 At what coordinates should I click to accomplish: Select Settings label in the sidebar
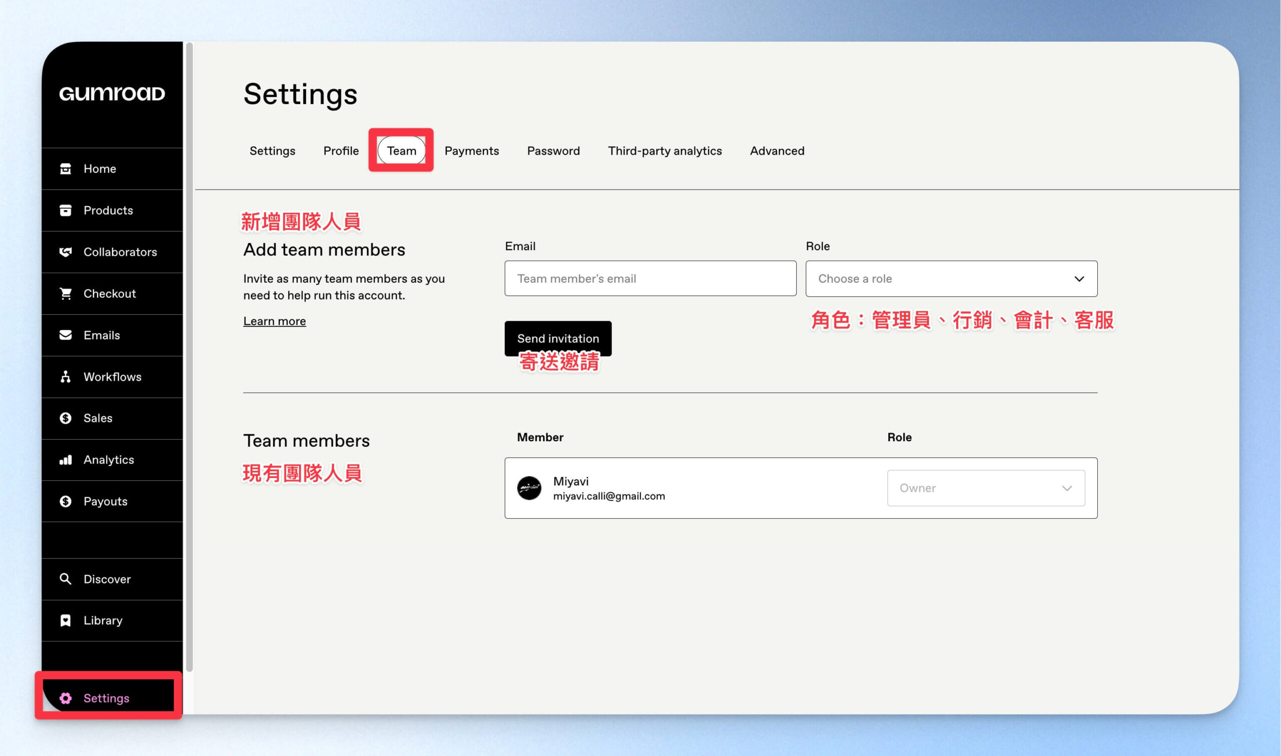coord(107,698)
